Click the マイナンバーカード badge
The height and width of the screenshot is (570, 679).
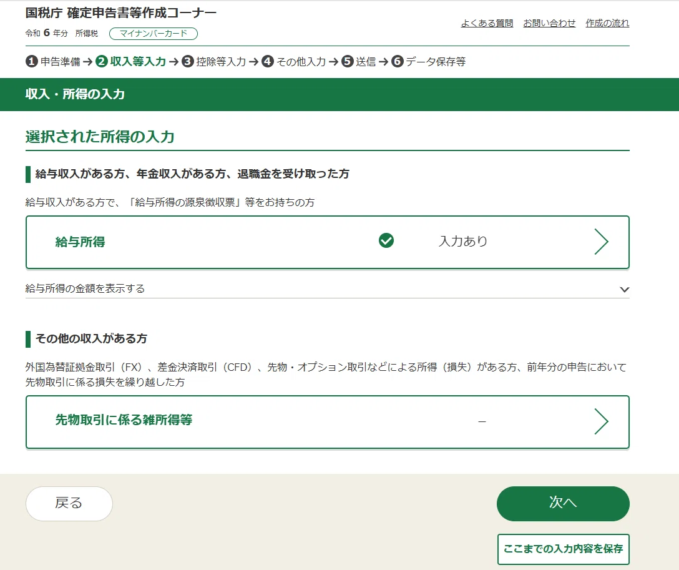point(154,34)
